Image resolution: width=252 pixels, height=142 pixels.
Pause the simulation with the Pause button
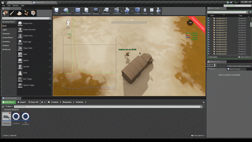click(x=145, y=11)
